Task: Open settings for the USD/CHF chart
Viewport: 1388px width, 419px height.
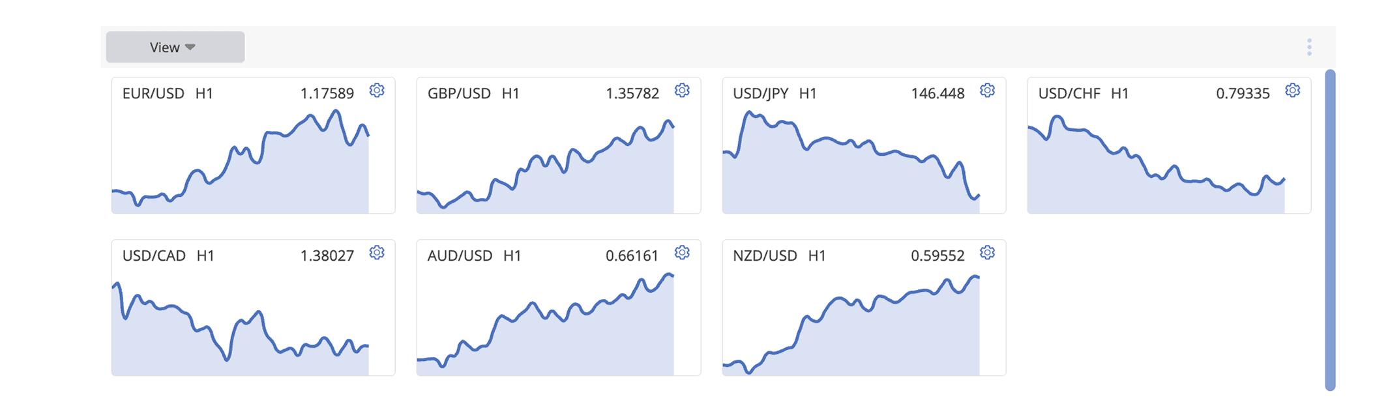Action: 1292,91
